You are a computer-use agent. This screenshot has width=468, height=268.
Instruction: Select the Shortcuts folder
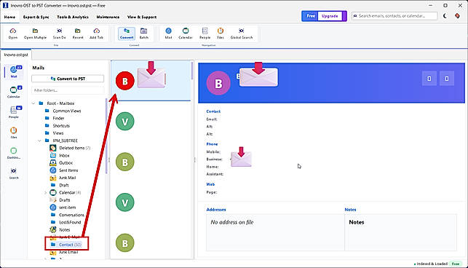point(61,126)
